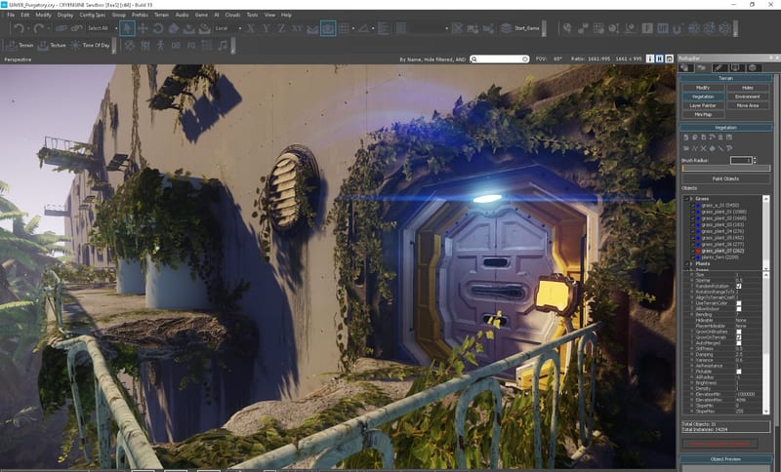Open the Local coordinate system dropdown
The image size is (781, 472).
point(228,28)
